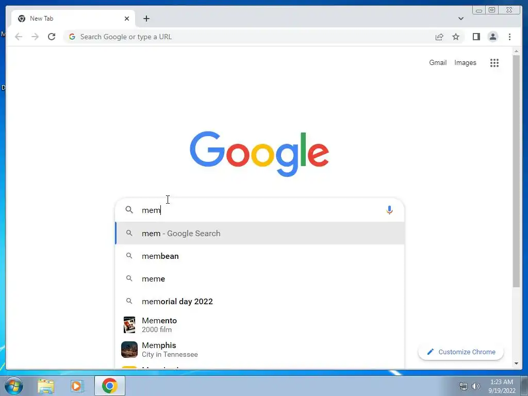Restore down the Chrome window

click(491, 10)
